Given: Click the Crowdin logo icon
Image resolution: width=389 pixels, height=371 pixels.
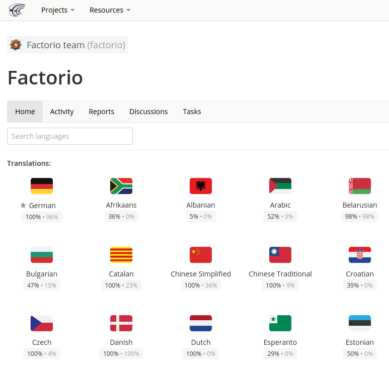Looking at the screenshot, I should click(x=17, y=10).
